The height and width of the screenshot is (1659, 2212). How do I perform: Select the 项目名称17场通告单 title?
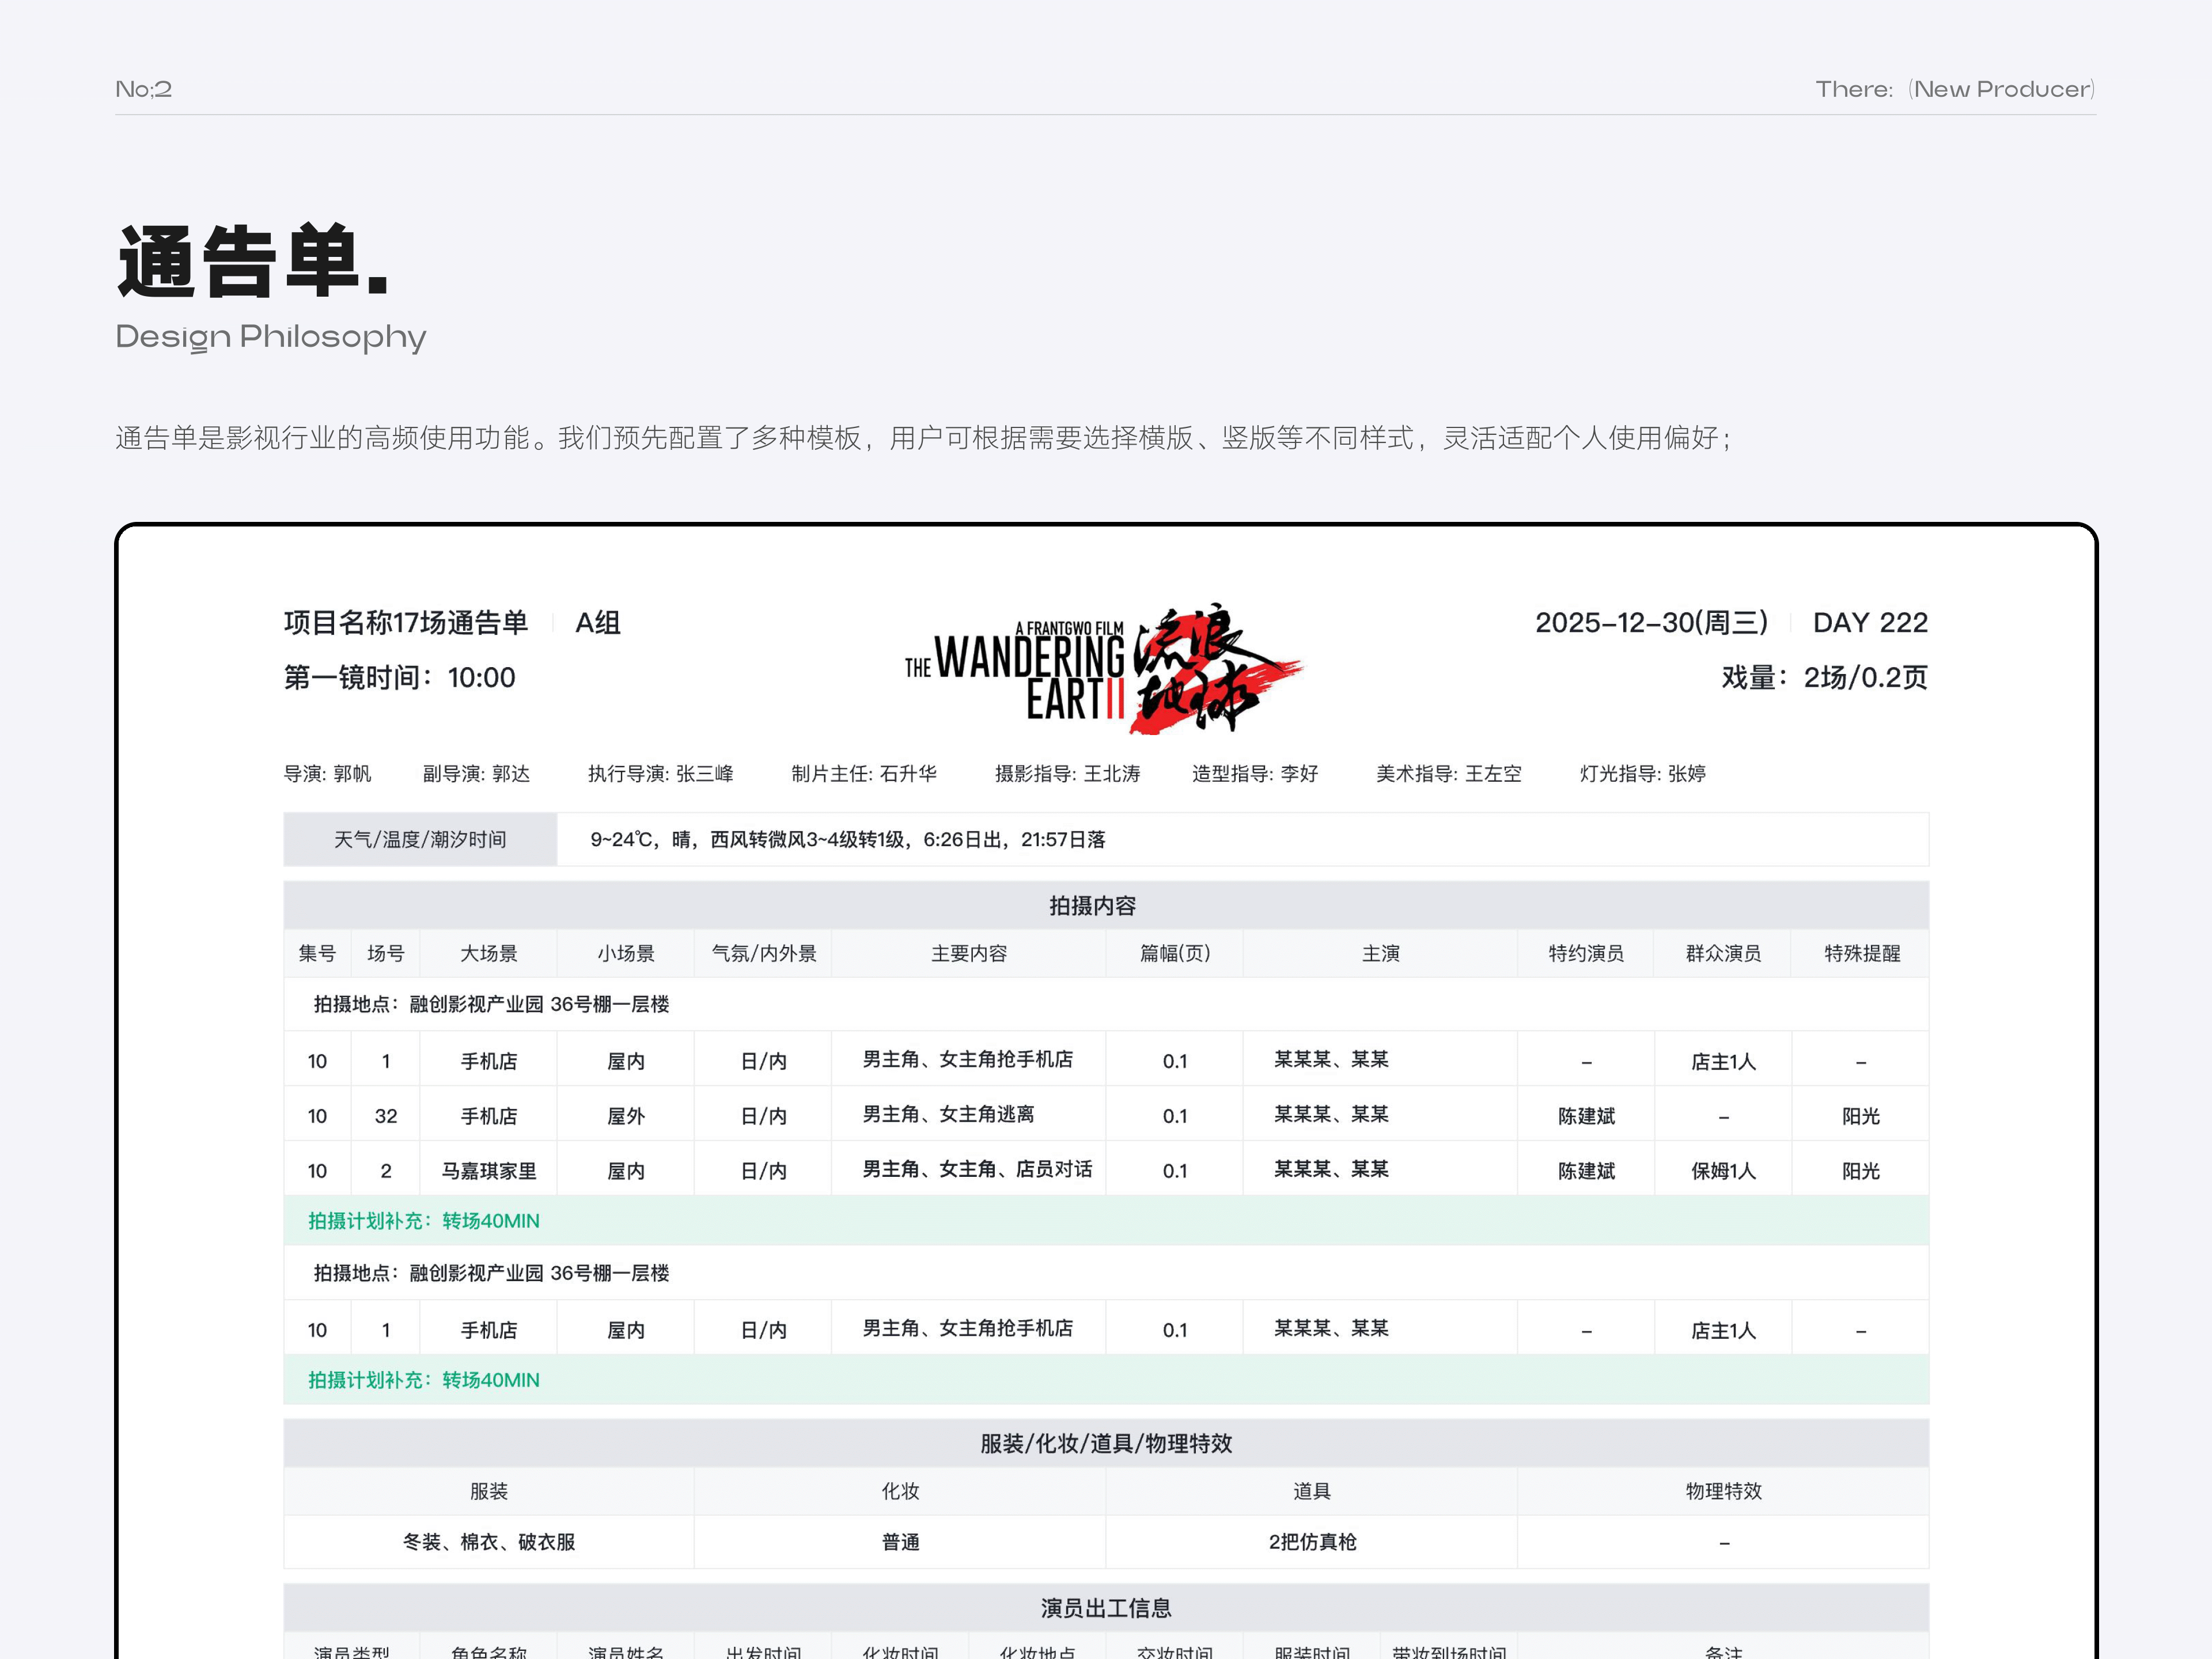(x=405, y=623)
